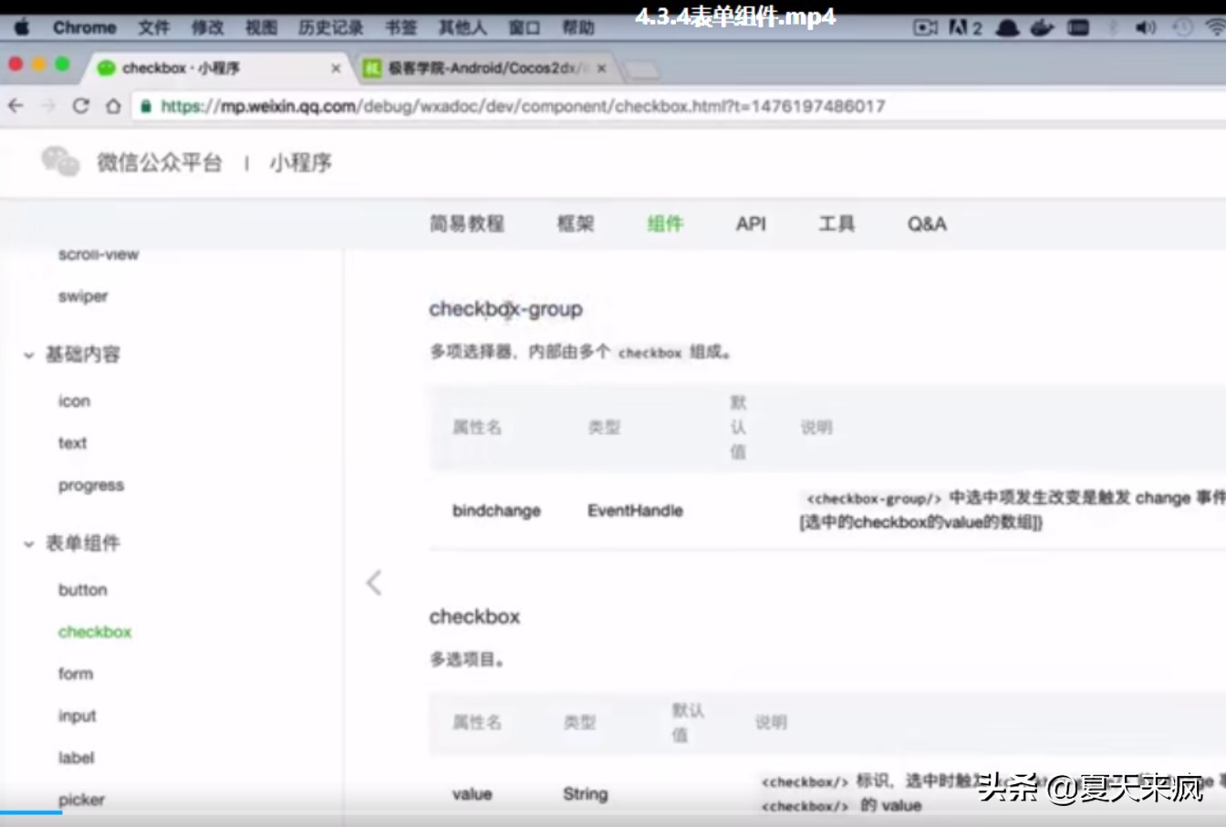Viewport: 1226px width, 827px height.
Task: Open the 文件 menu
Action: [x=154, y=27]
